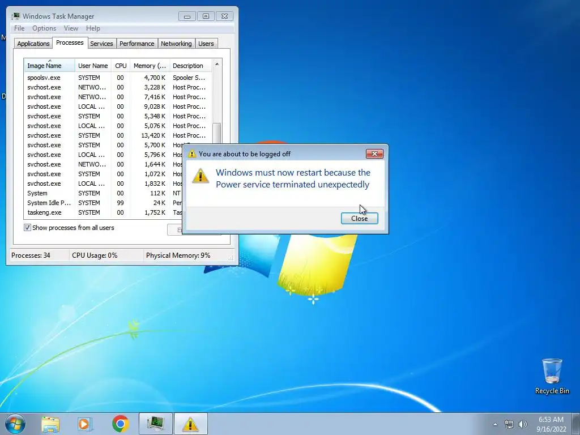Select svchost.exe using 1,644 K

pos(104,164)
